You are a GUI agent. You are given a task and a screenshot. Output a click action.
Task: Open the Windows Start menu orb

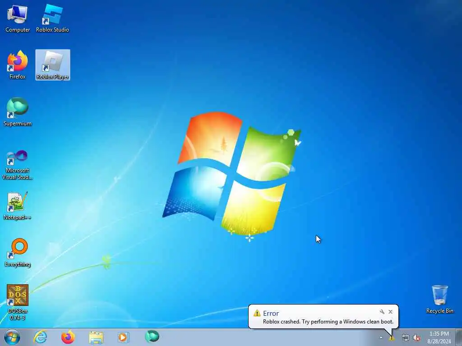[x=12, y=337]
